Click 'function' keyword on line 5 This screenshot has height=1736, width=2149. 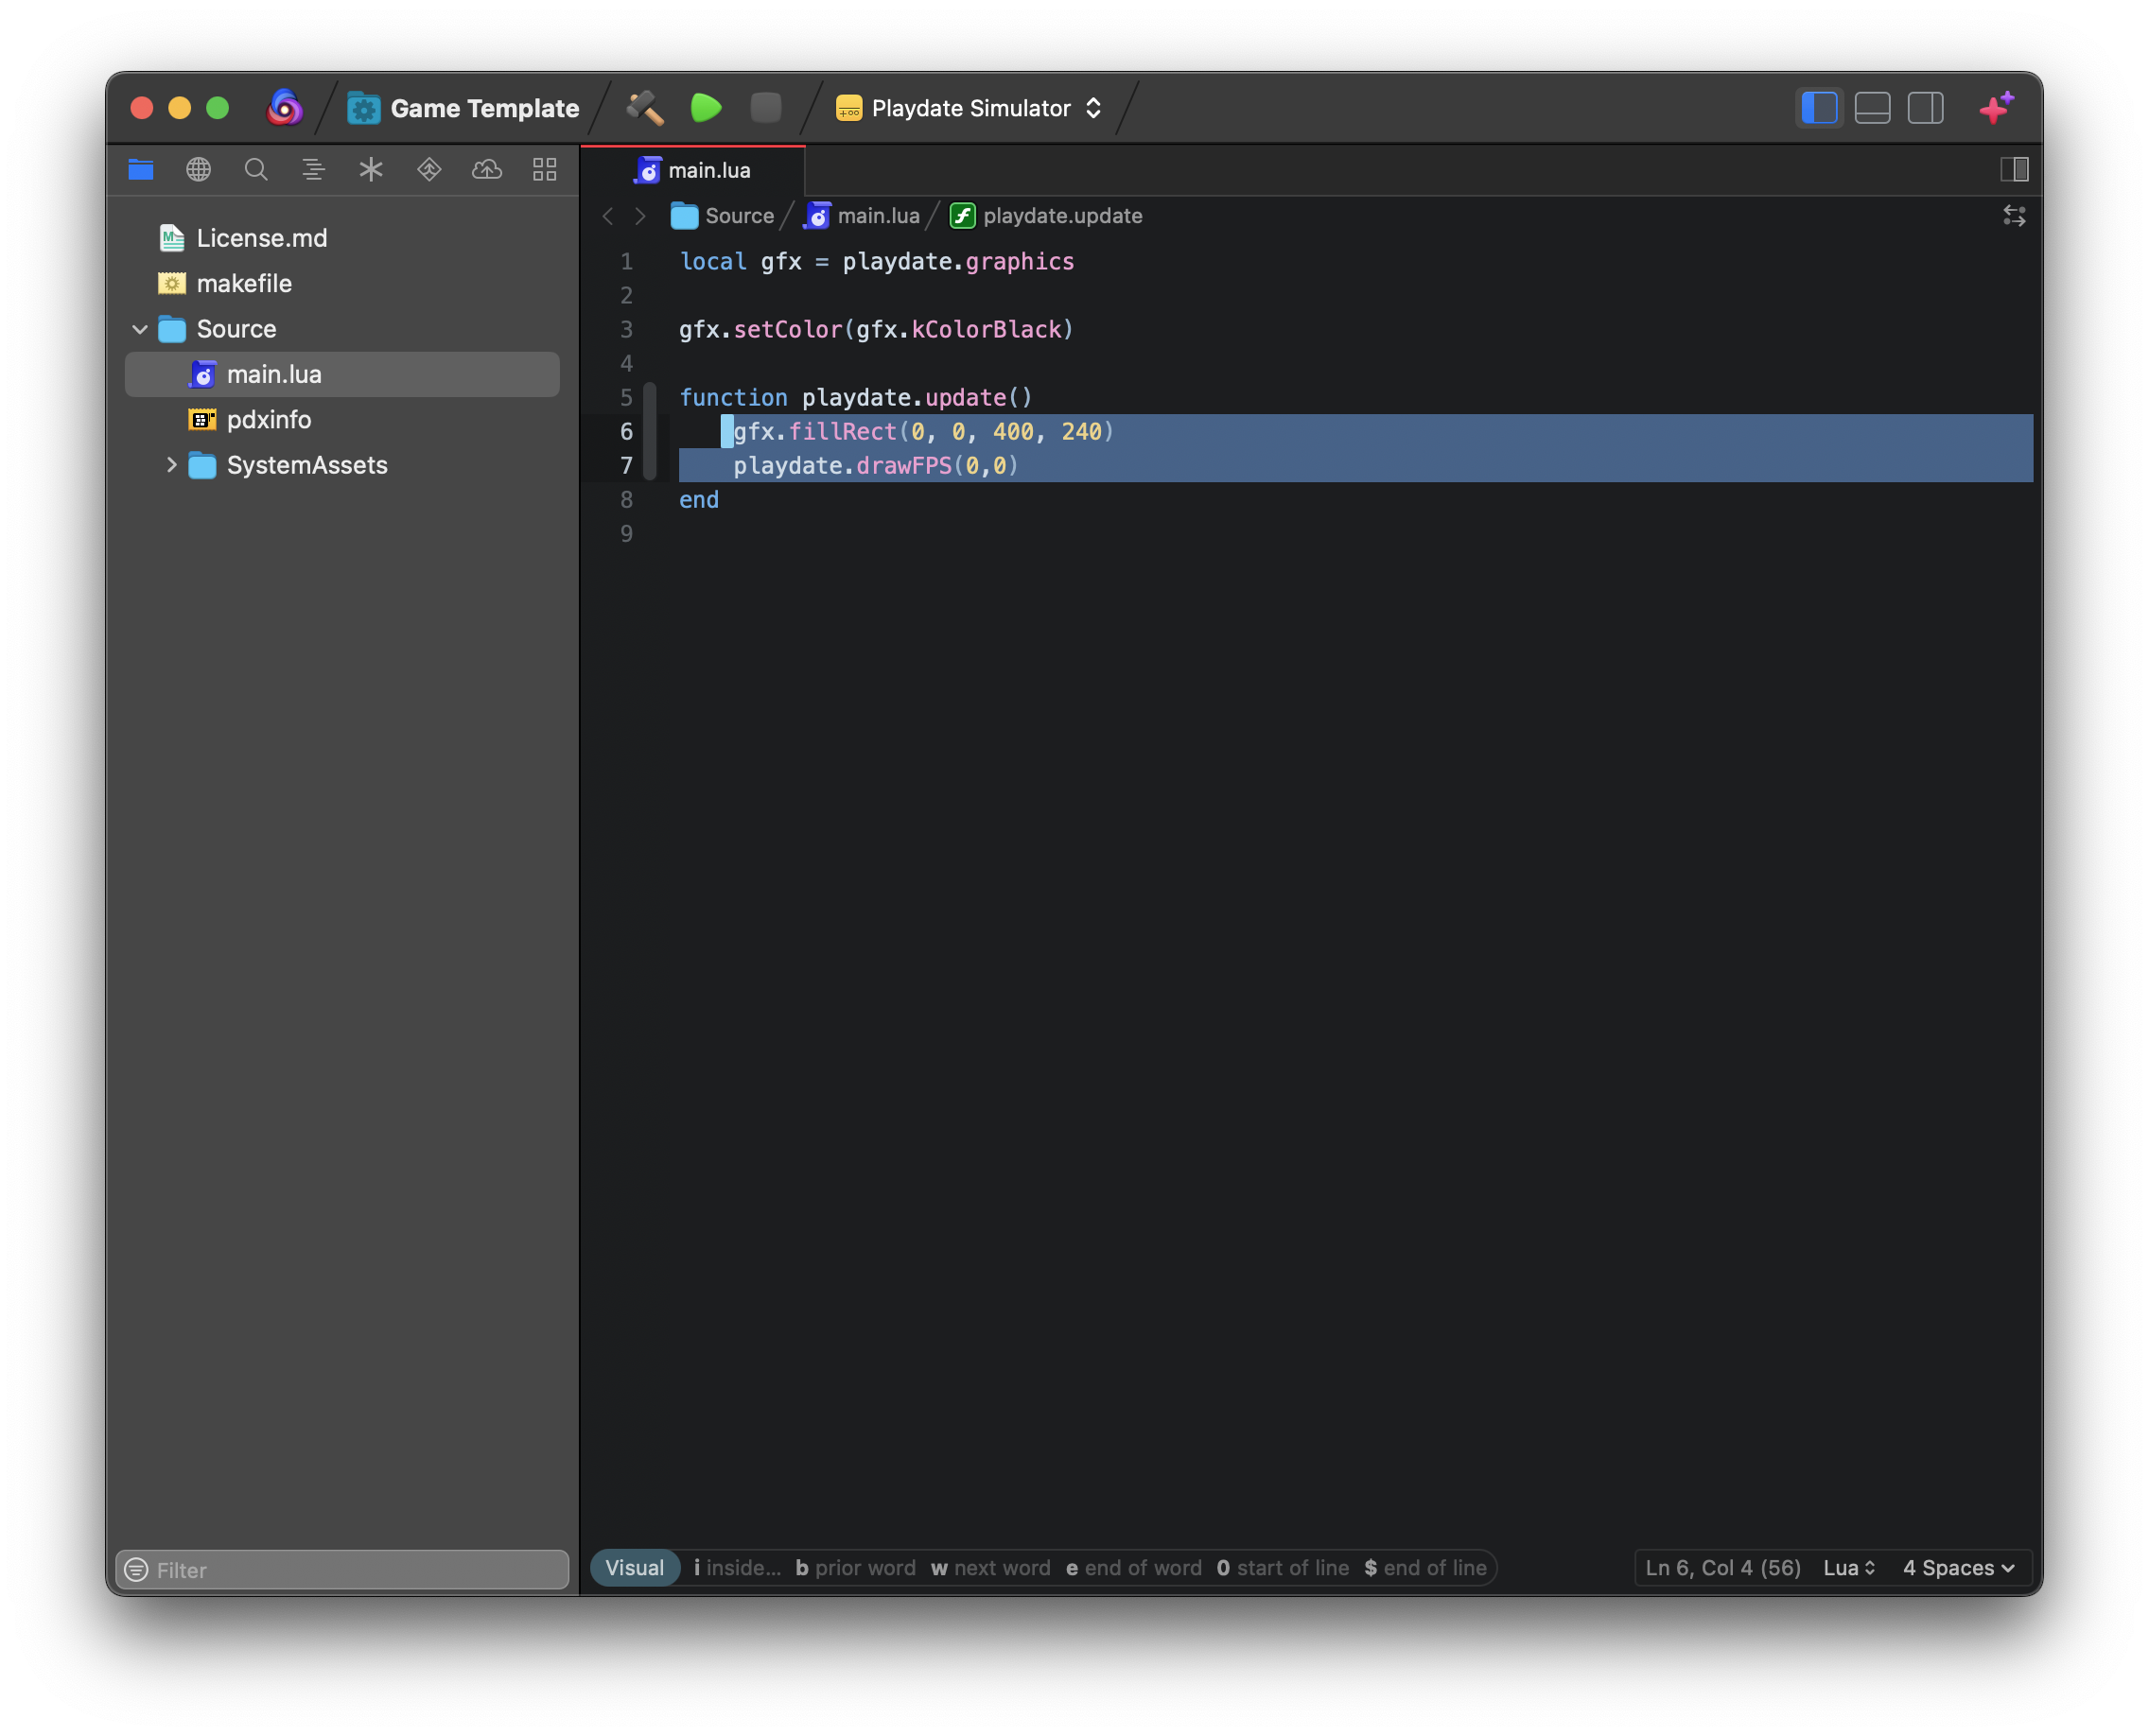733,398
